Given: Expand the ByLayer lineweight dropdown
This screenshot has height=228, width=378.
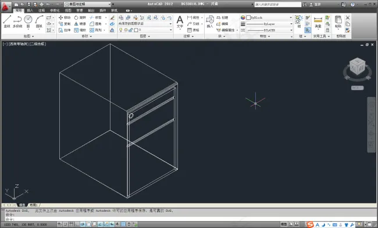Looking at the screenshot, I should [269, 24].
